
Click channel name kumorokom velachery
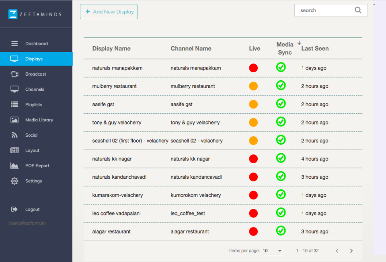(196, 195)
